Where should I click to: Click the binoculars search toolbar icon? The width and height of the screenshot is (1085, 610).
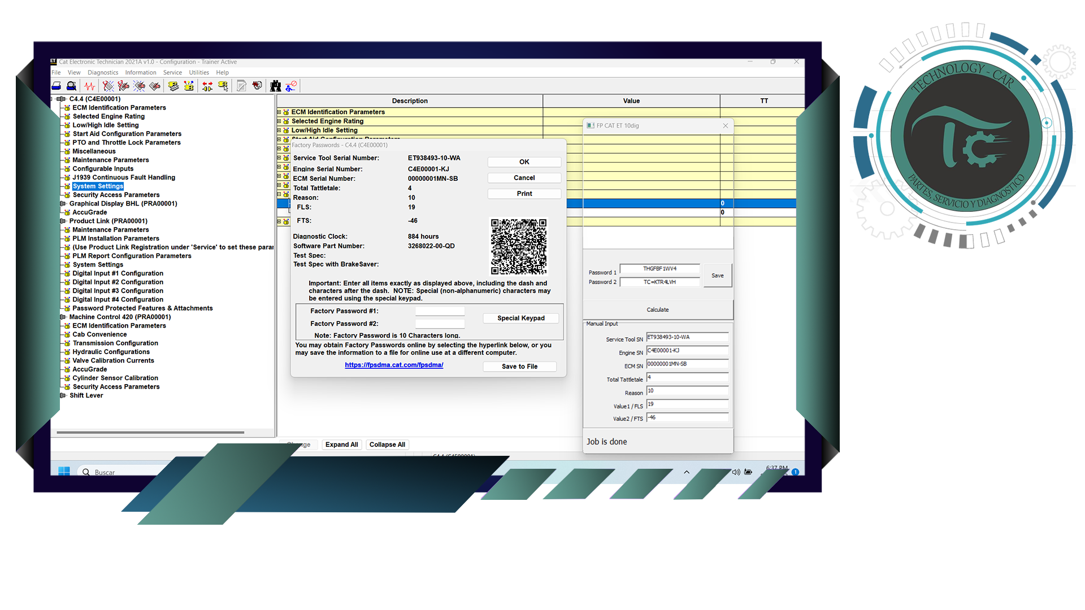276,86
